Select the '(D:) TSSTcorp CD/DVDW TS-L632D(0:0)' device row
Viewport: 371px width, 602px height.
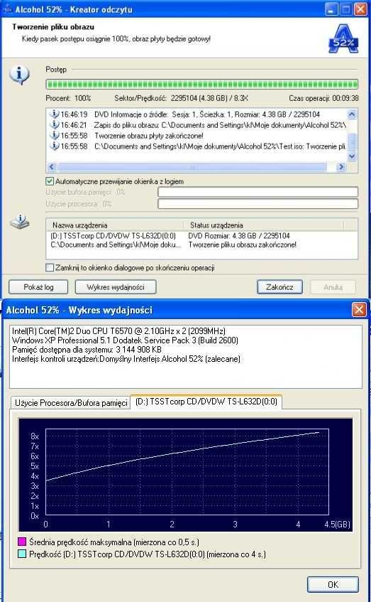coord(113,236)
